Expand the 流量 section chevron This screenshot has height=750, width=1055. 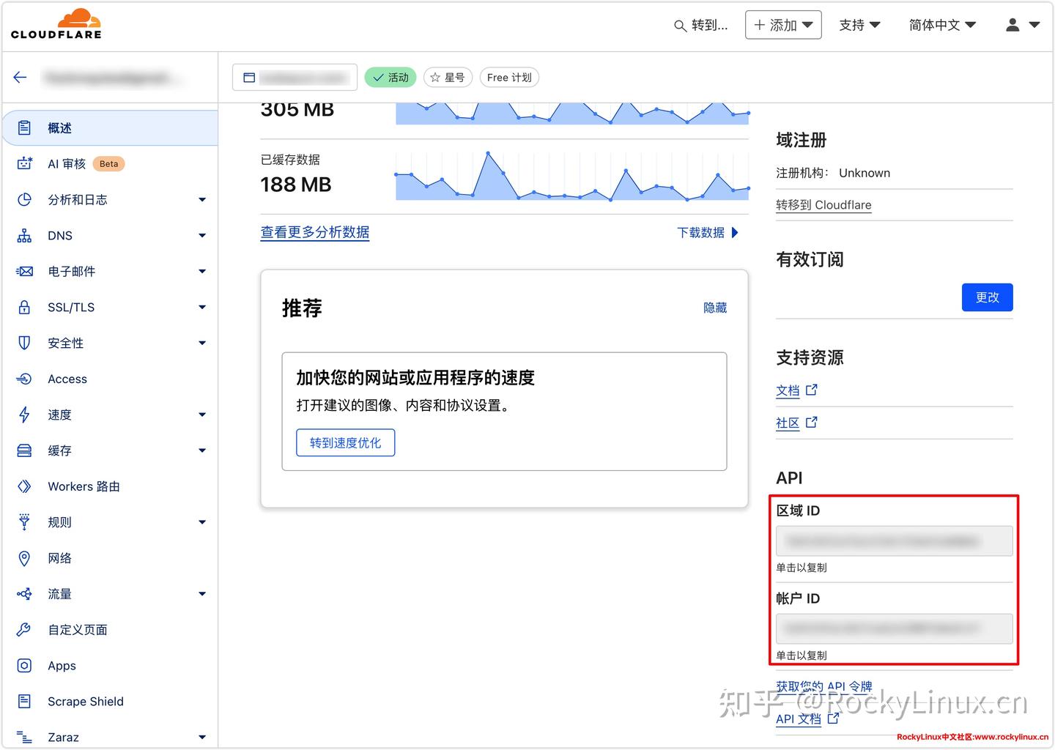pyautogui.click(x=202, y=593)
